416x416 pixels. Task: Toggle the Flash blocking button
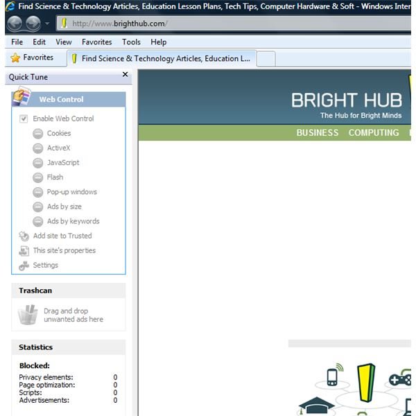[x=38, y=177]
